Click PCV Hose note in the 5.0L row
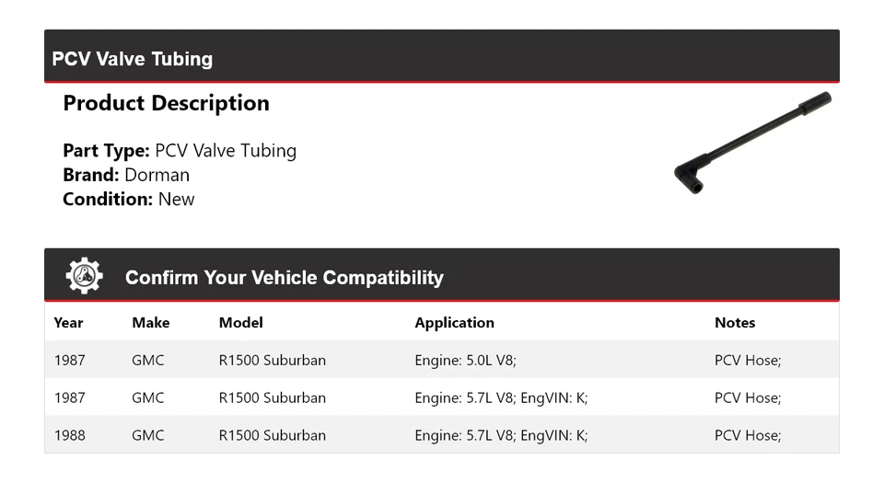Image resolution: width=884 pixels, height=483 pixels. [x=747, y=361]
